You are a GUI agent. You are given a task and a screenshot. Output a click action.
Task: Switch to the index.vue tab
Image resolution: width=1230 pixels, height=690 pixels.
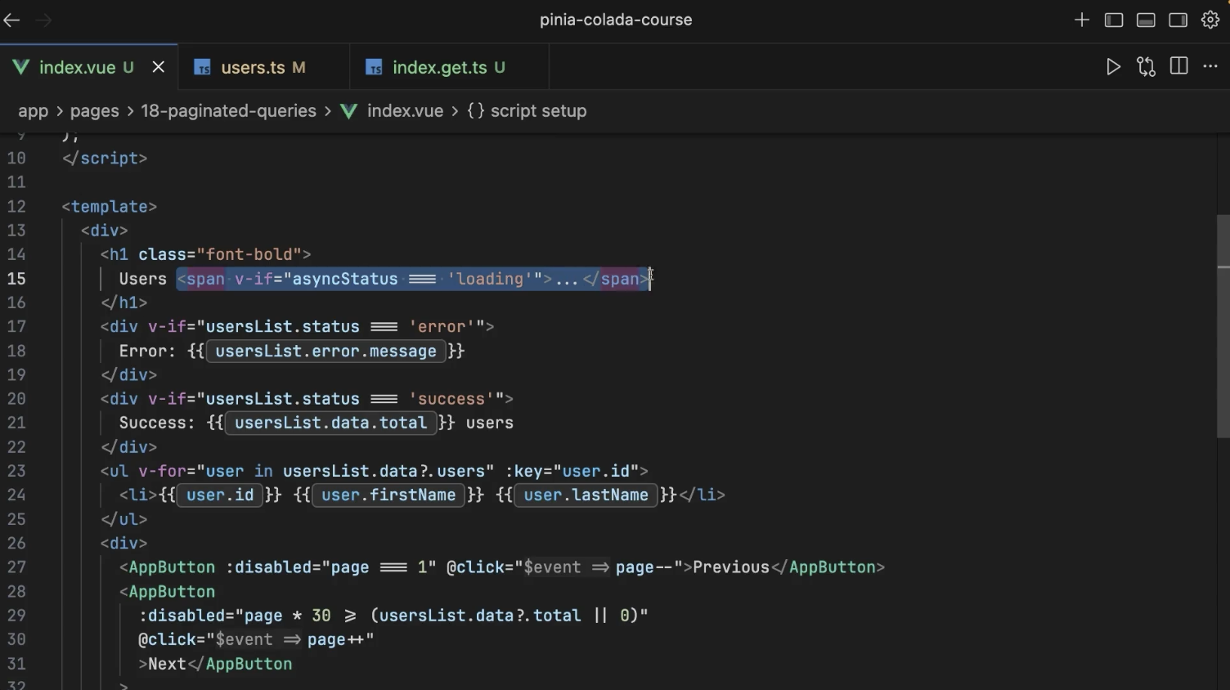(x=88, y=67)
